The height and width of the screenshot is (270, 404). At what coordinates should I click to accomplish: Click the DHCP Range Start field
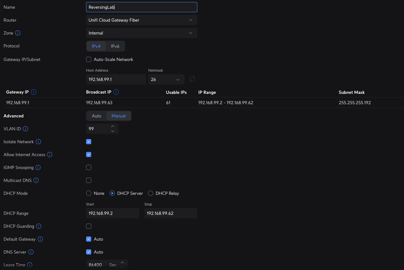113,213
